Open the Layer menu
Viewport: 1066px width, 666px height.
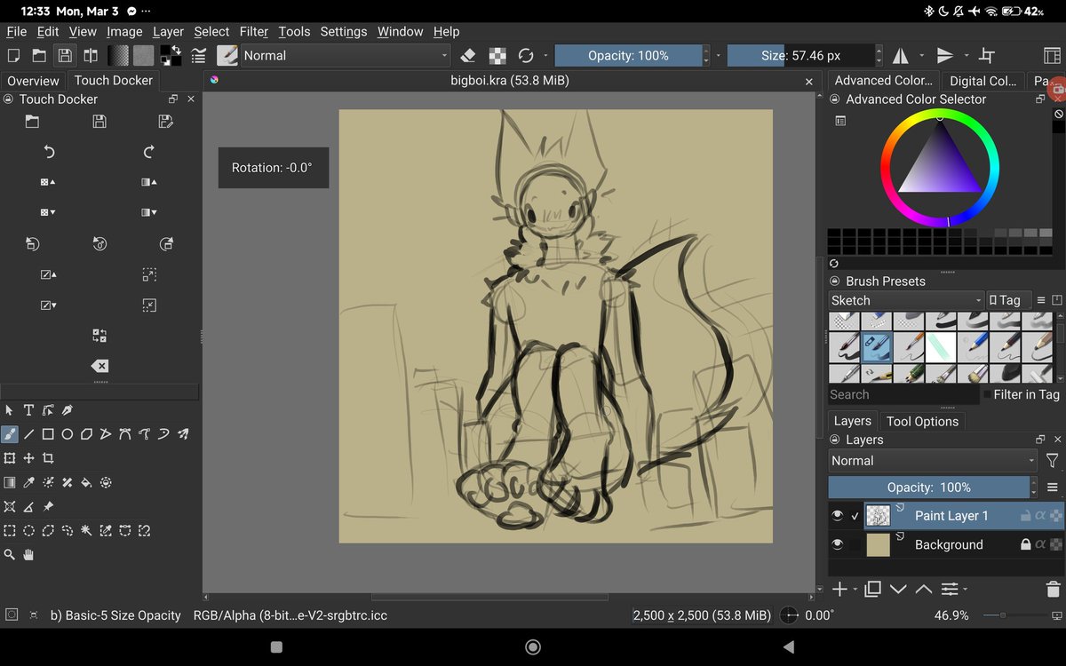click(x=168, y=31)
